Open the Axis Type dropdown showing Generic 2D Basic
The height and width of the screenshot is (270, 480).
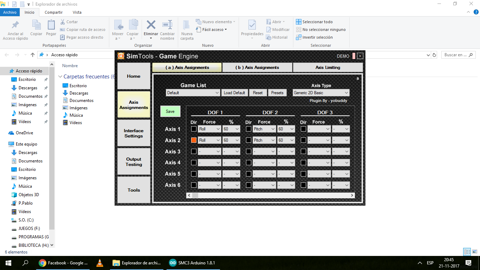(321, 93)
